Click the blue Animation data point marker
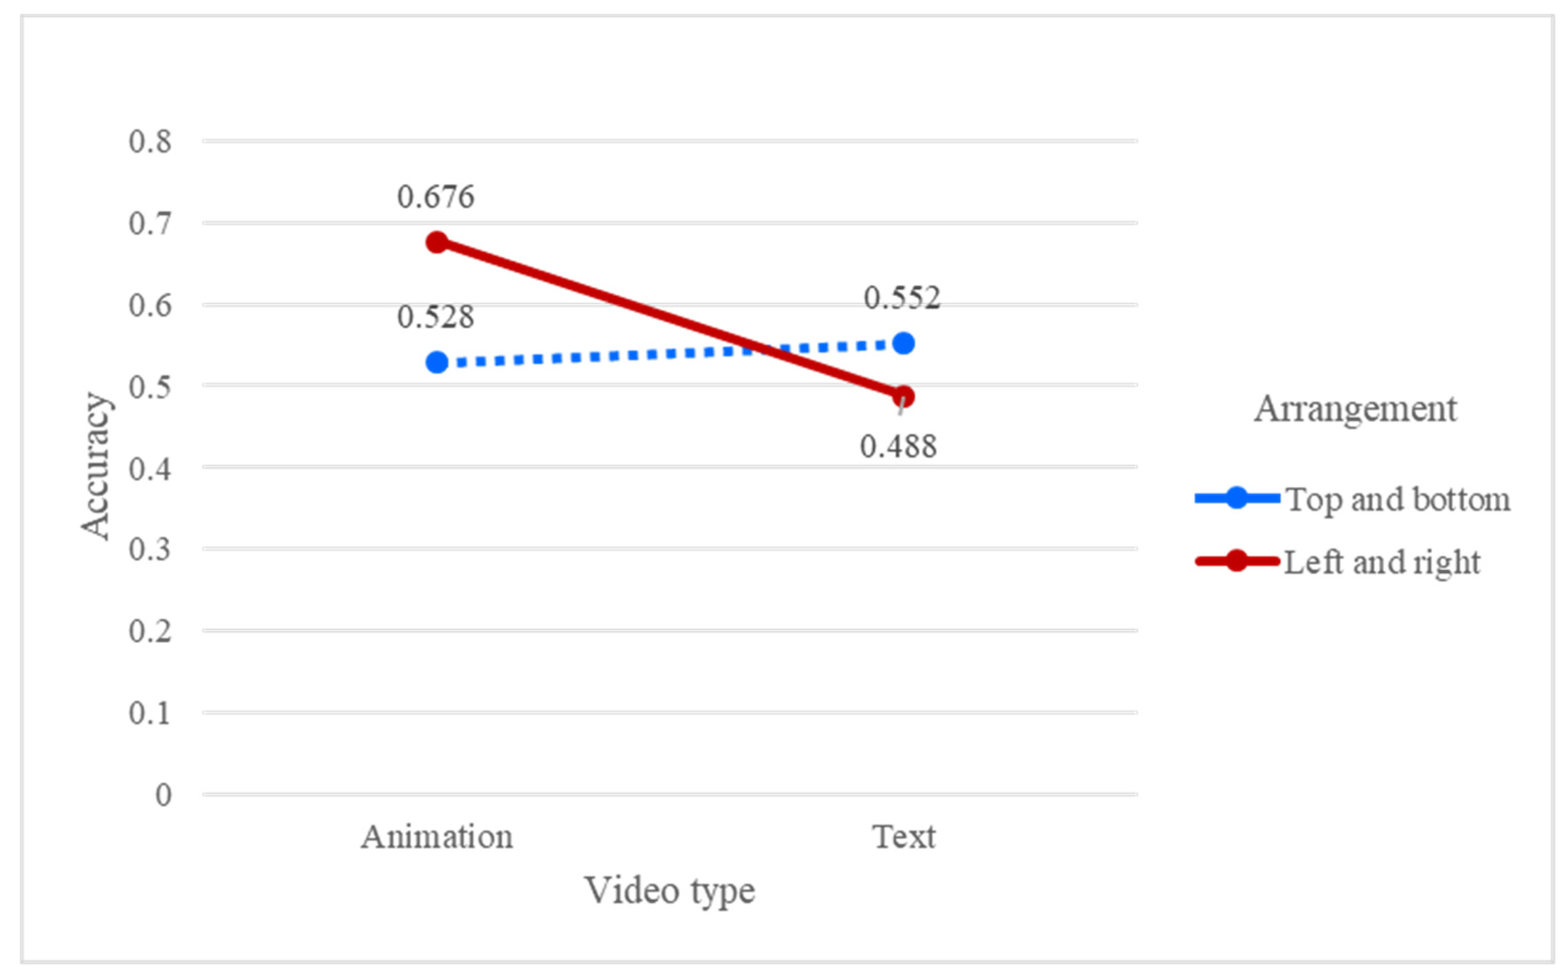The height and width of the screenshot is (972, 1566). [437, 363]
